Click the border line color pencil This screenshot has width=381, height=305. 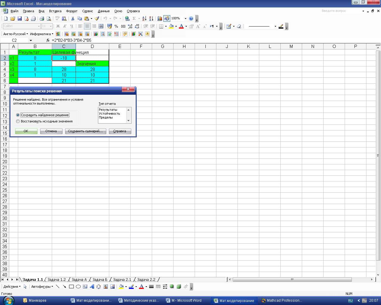[281, 26]
